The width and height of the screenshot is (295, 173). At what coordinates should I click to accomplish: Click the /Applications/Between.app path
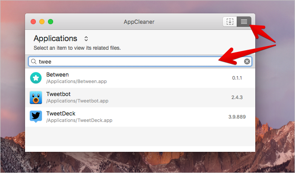click(x=76, y=81)
